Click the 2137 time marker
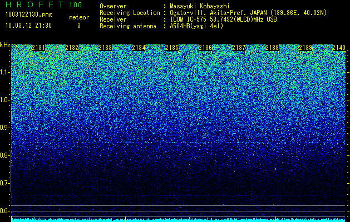 click(x=239, y=48)
